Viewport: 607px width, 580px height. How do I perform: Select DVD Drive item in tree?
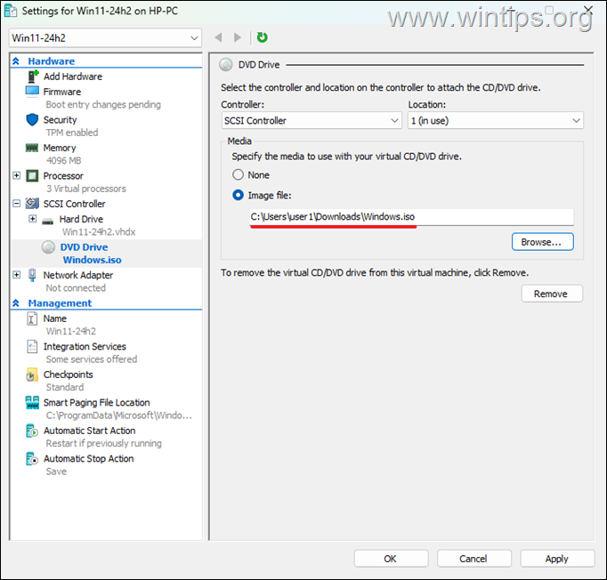tap(84, 247)
